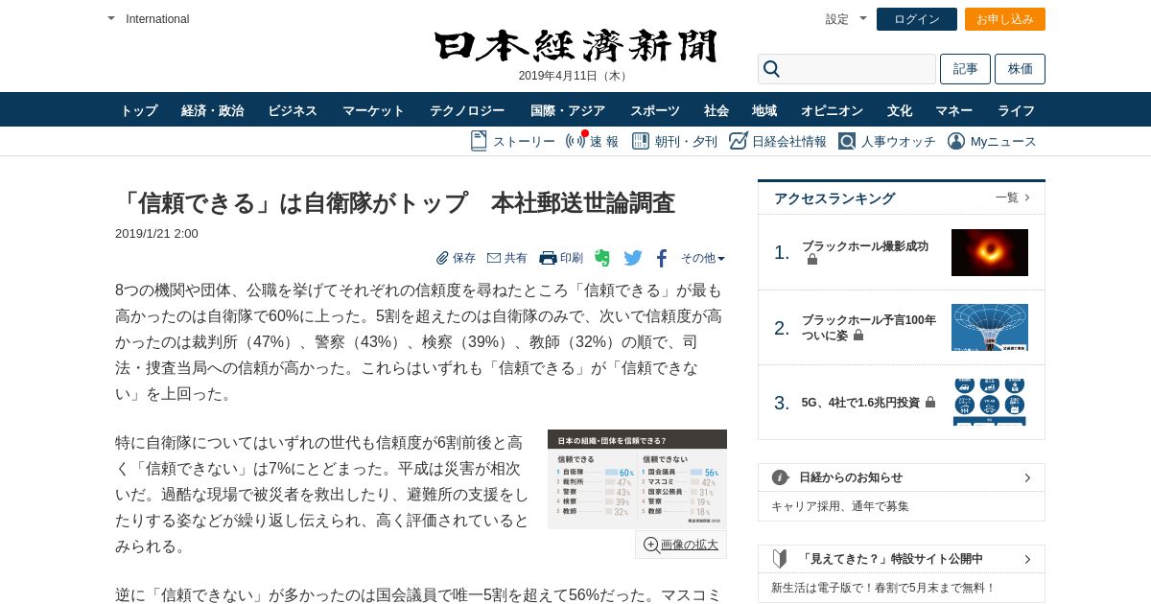Open the トップ menu

pyautogui.click(x=139, y=110)
